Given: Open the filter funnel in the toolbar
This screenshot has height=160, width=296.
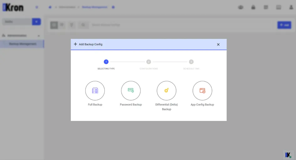Looking at the screenshot, I should (x=71, y=25).
